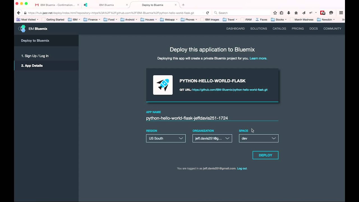The image size is (359, 202).
Task: Open the Newzbin bookmark folder
Action: click(326, 20)
